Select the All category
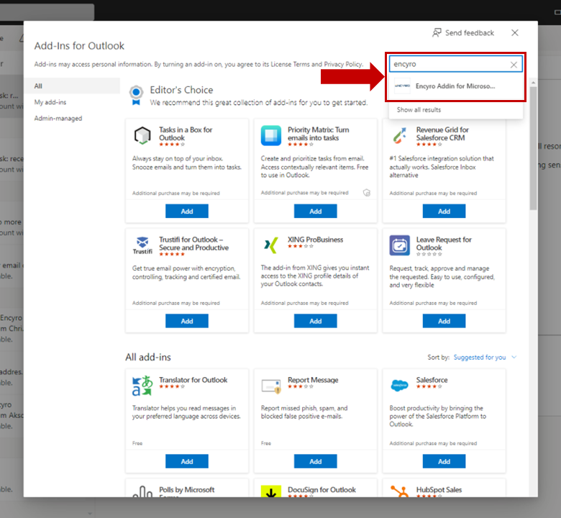 [x=72, y=86]
